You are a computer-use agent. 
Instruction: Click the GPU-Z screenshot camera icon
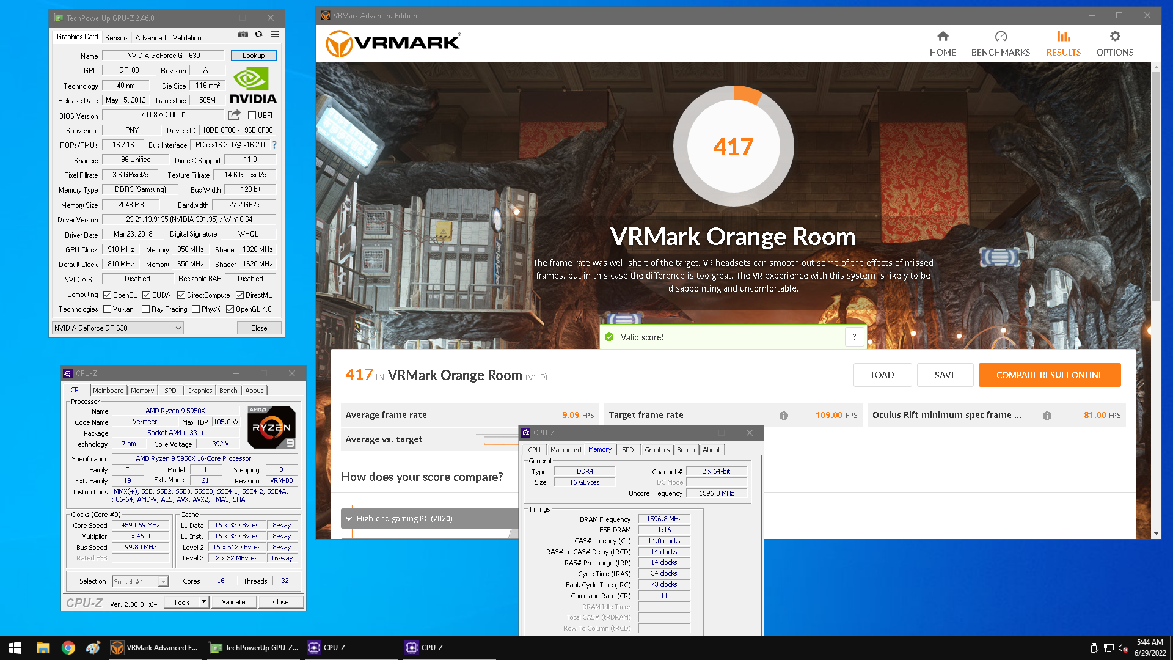(243, 35)
